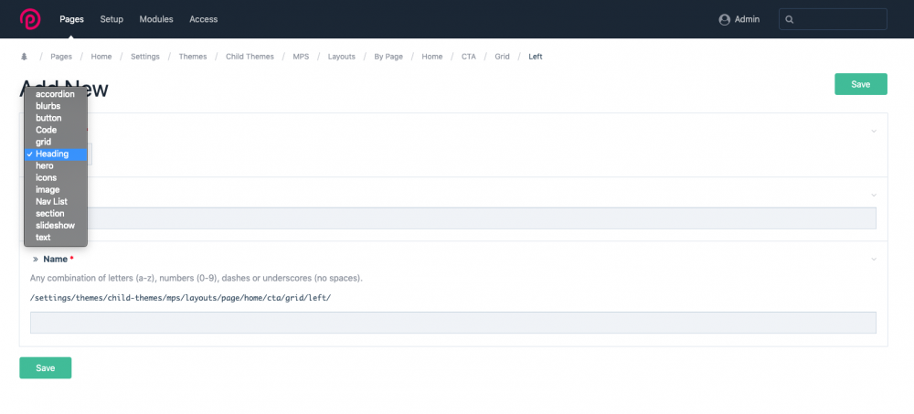Open Grid breadcrumb link
Screen dimensions: 914x414
pos(503,57)
